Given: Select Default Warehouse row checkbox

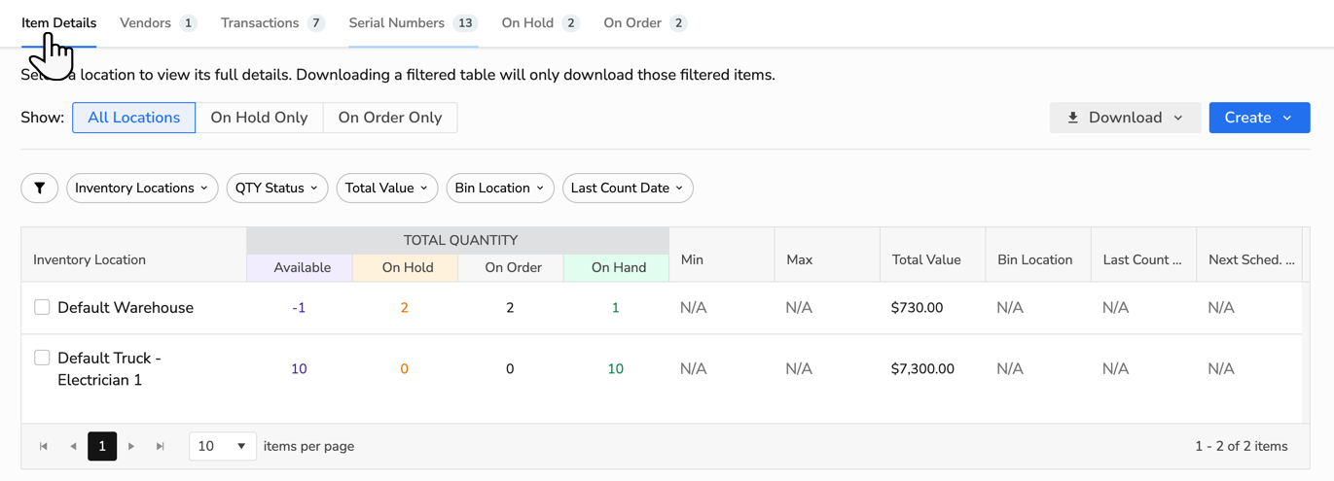Looking at the screenshot, I should tap(42, 307).
